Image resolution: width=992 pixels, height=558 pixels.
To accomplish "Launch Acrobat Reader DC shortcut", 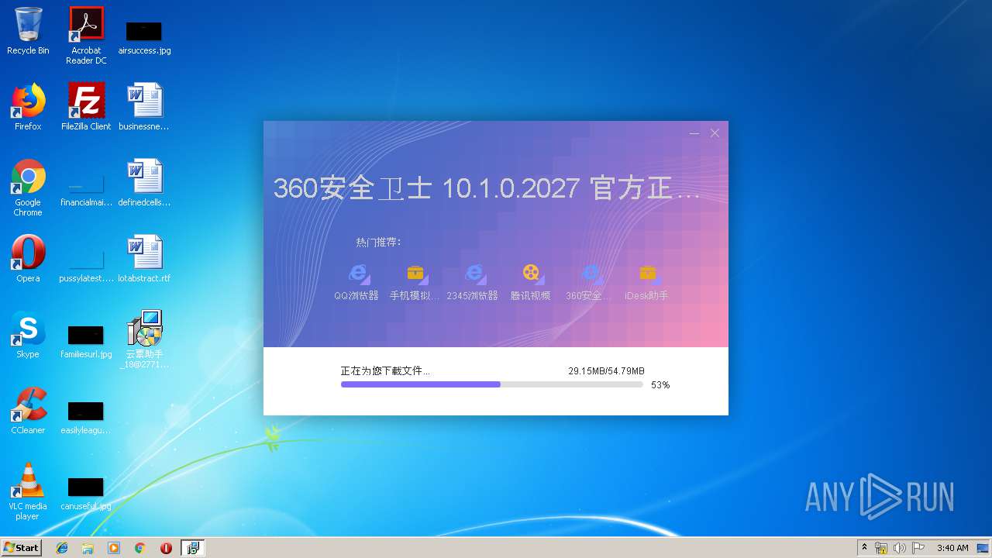I will (86, 35).
